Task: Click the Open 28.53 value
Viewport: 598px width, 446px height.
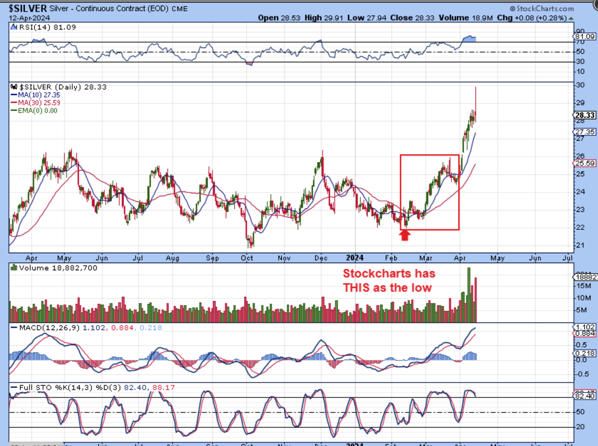Action: point(279,18)
